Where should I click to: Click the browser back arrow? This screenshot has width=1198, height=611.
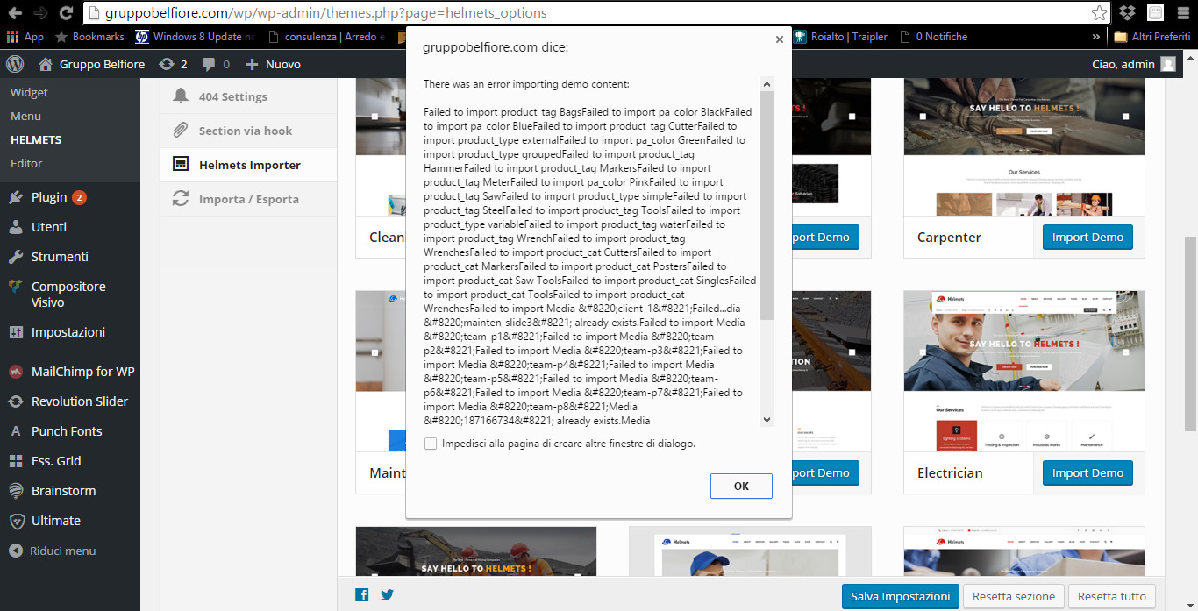click(x=15, y=13)
